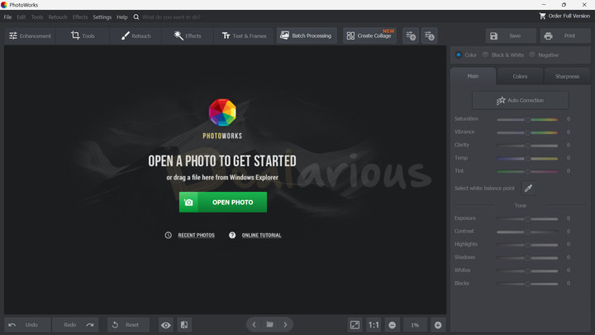Click the Blacks slider
Image resolution: width=595 pixels, height=335 pixels.
527,284
